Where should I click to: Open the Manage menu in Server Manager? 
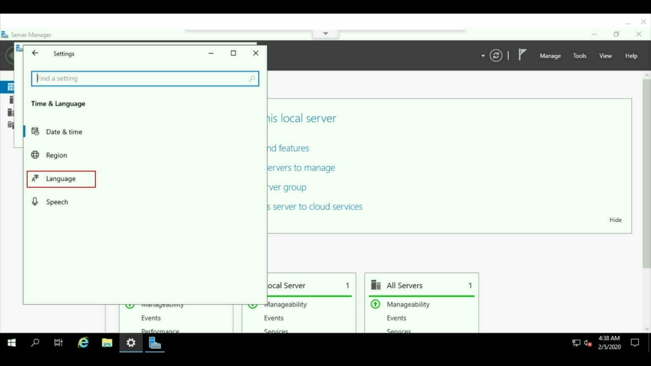[550, 55]
